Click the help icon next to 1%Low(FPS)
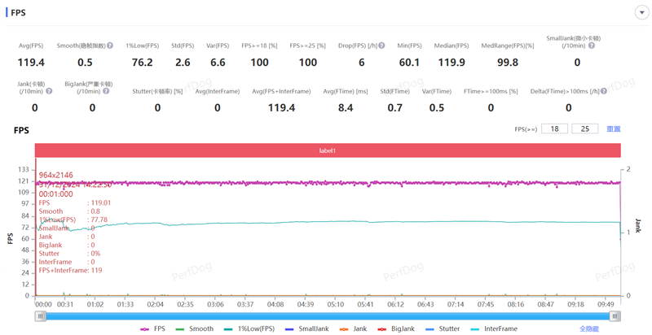Screen dimensions: 652x335 [158, 46]
